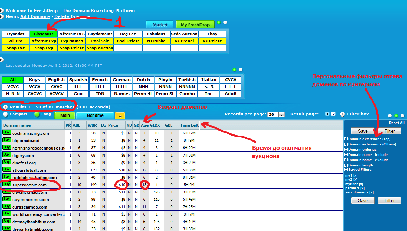Remove the my1 saved filter

[x=355, y=176]
